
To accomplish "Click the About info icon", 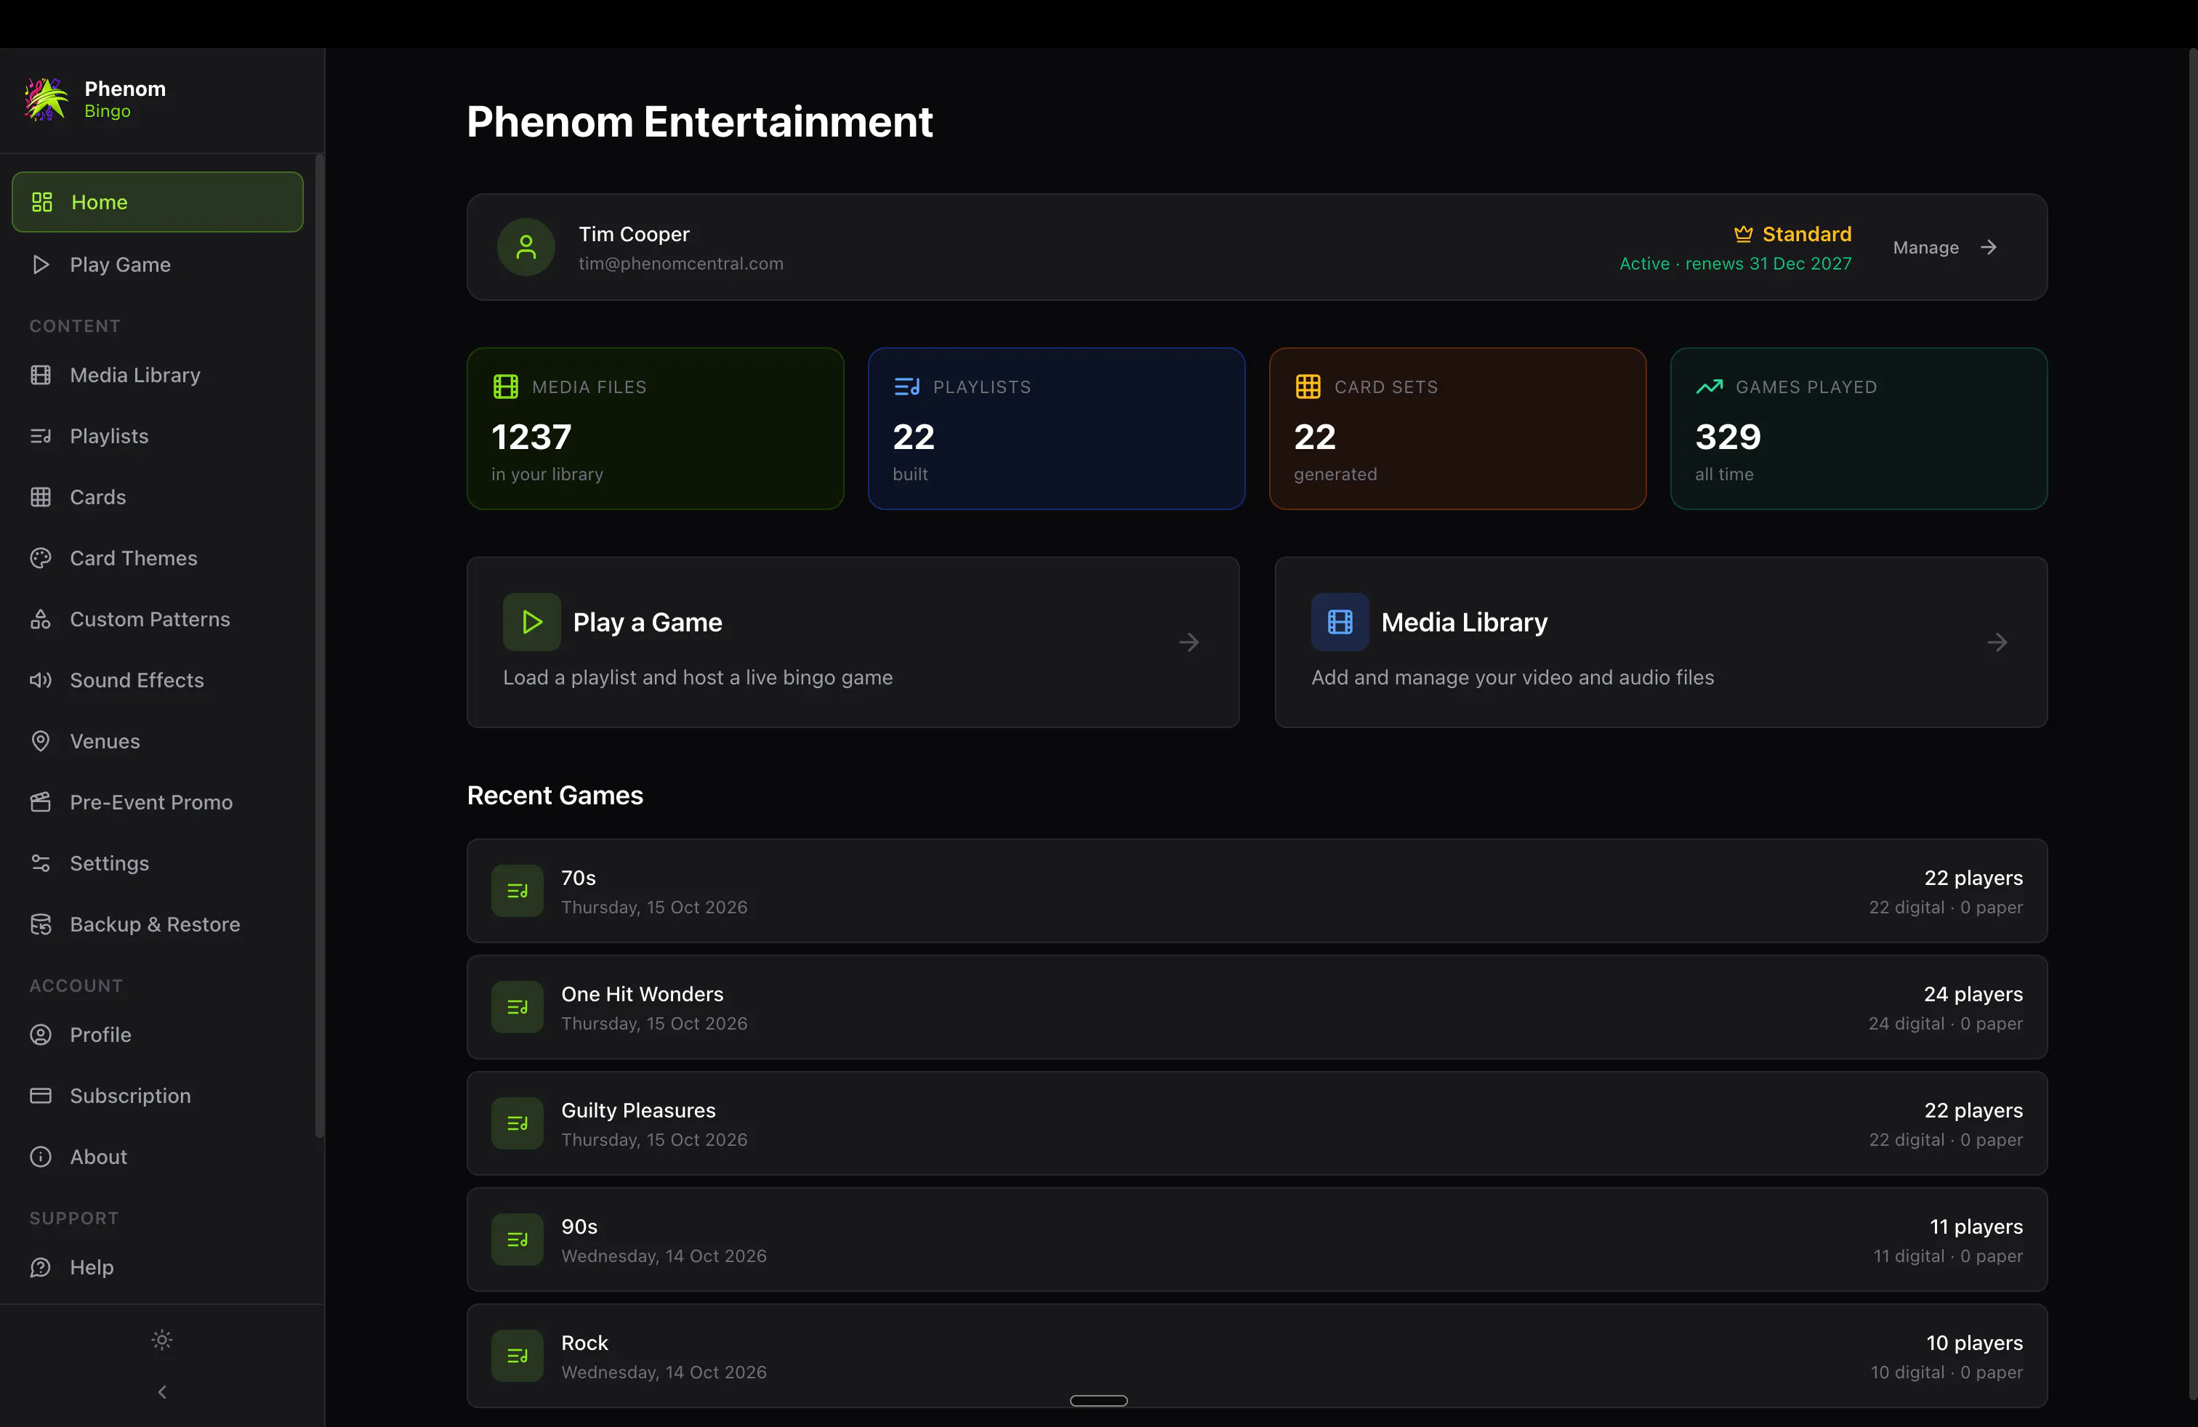I will point(41,1156).
